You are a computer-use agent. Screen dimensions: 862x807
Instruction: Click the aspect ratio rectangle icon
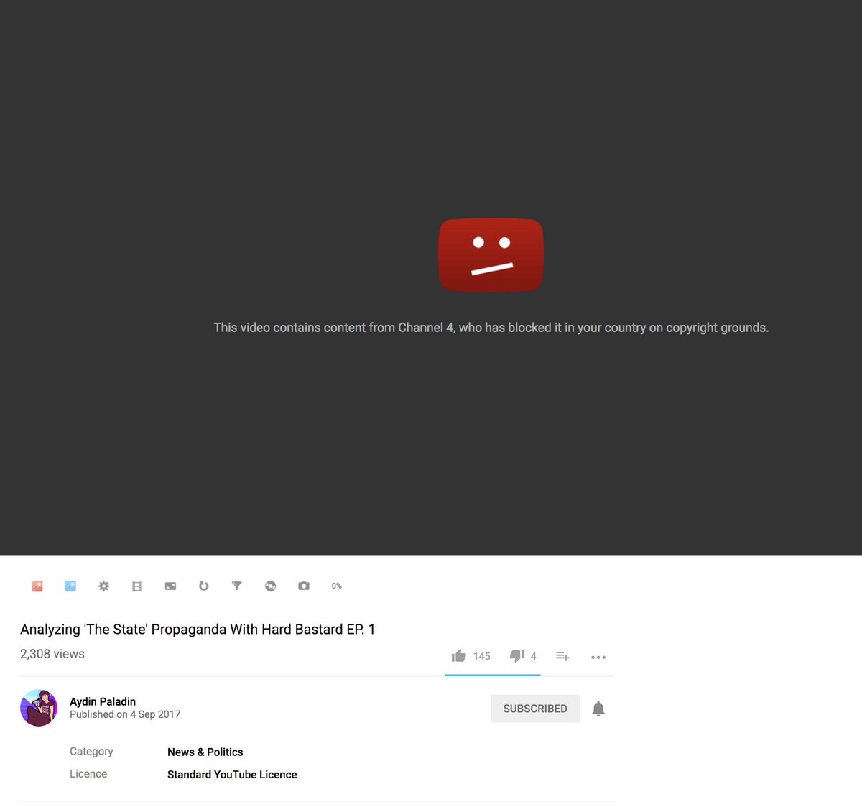(170, 586)
